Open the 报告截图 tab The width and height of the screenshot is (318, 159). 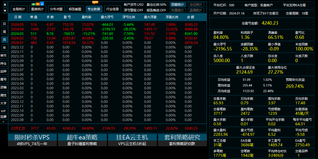point(75,9)
